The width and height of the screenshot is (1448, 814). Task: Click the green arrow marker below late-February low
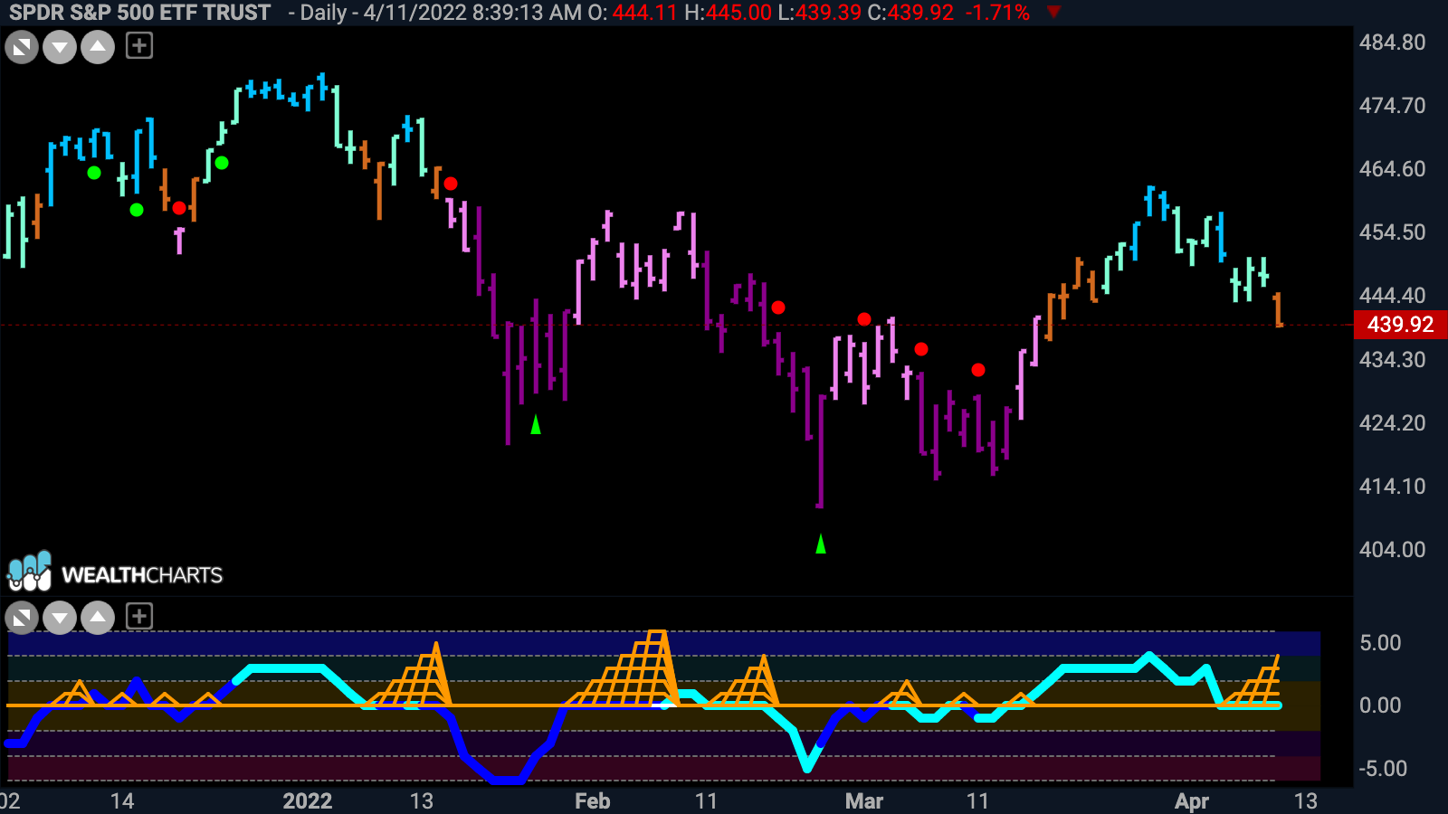[821, 544]
